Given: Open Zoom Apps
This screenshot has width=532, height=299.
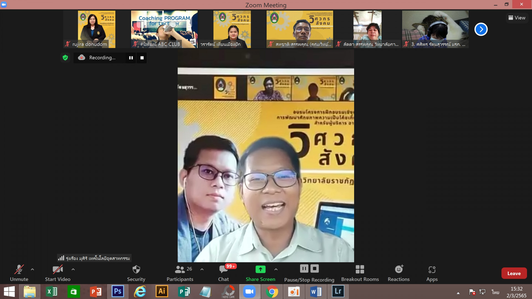Looking at the screenshot, I should 432,273.
